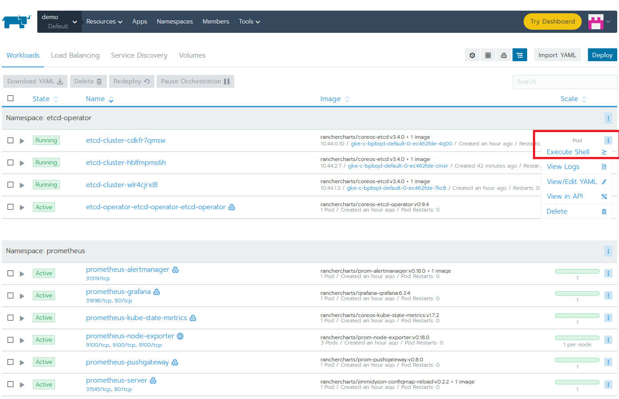
Task: Switch to cube-icon pod view
Action: (x=472, y=55)
